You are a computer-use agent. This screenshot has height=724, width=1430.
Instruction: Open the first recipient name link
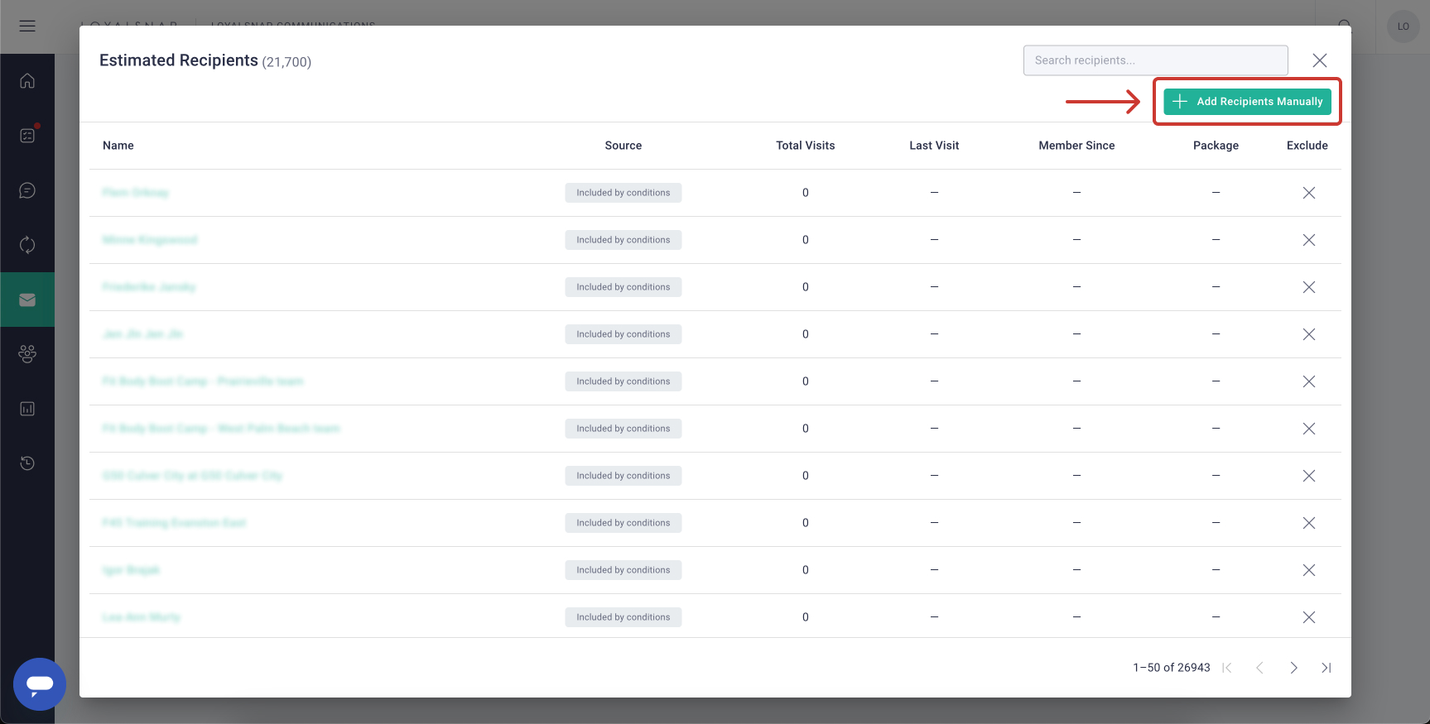pyautogui.click(x=136, y=193)
